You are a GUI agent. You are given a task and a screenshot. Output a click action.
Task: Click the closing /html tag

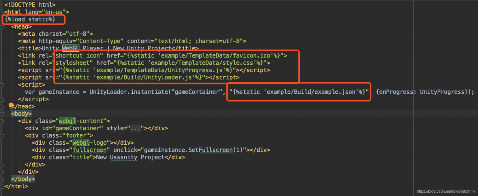click(x=16, y=186)
